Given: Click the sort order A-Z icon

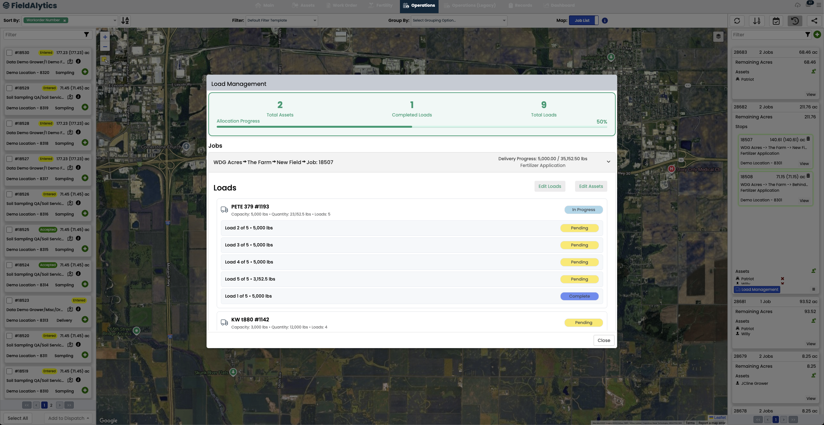Looking at the screenshot, I should click(125, 21).
